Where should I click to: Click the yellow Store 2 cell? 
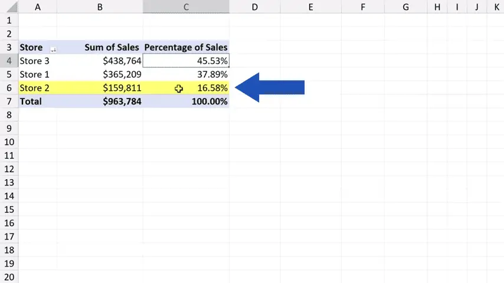(35, 88)
